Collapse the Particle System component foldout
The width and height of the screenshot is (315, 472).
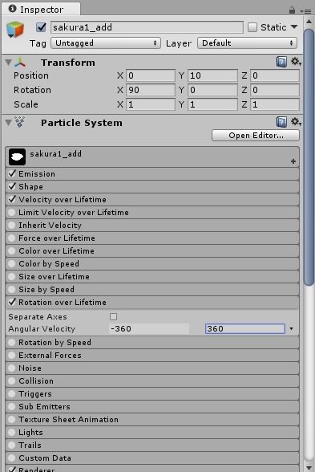pyautogui.click(x=9, y=123)
